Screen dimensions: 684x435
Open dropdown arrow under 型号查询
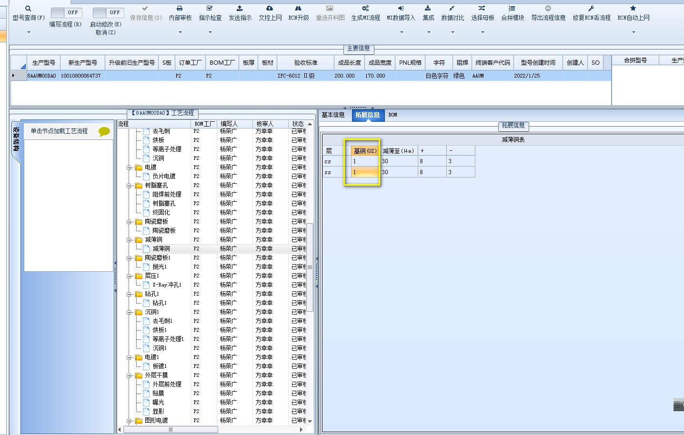tap(29, 32)
